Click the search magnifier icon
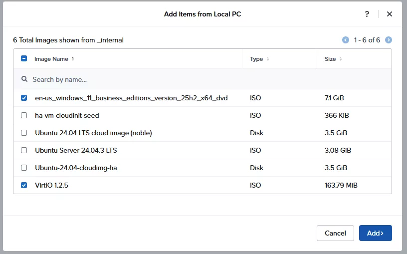The height and width of the screenshot is (254, 407). coord(24,79)
